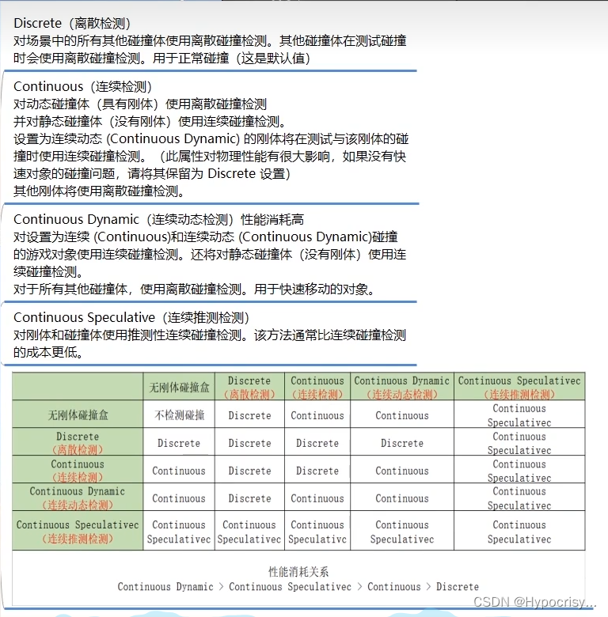608x617 pixels.
Task: Click 'Continuous Speculativc' cell in bottom row, Continuous column
Action: pos(317,532)
